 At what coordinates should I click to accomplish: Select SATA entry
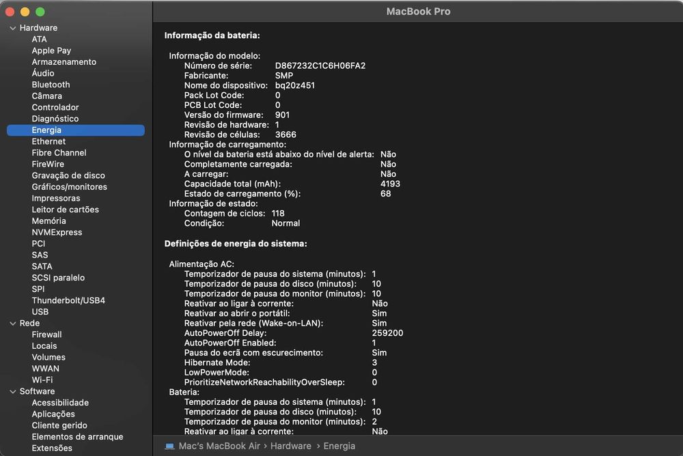point(42,266)
